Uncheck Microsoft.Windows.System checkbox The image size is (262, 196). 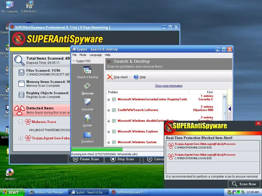click(114, 142)
